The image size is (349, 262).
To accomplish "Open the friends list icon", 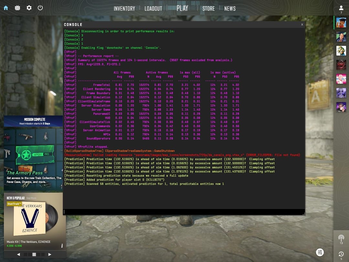I will coord(341,8).
